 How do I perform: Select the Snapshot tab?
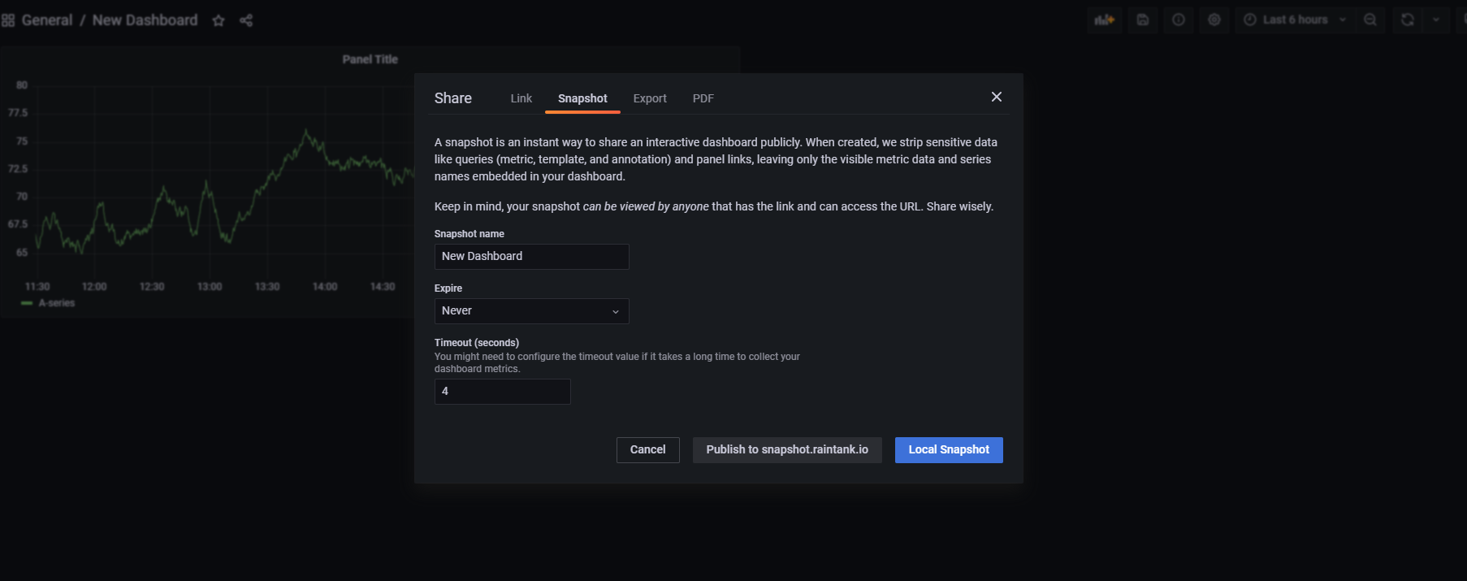582,98
